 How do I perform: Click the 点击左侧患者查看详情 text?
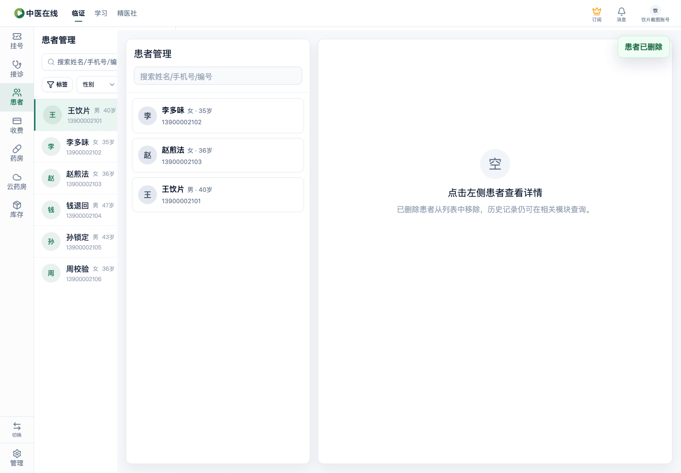tap(495, 193)
